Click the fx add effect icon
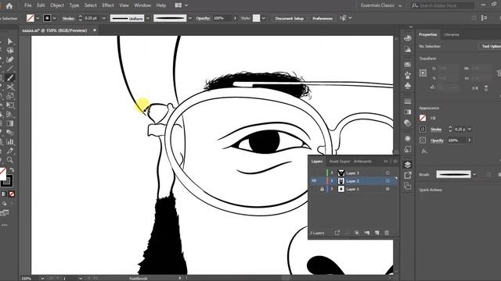The image size is (501, 281). [x=424, y=151]
